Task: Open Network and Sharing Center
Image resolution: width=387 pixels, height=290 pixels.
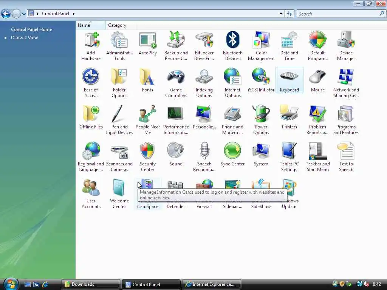Action: tap(346, 83)
